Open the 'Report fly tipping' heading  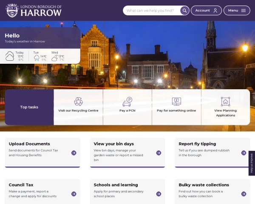click(x=197, y=144)
